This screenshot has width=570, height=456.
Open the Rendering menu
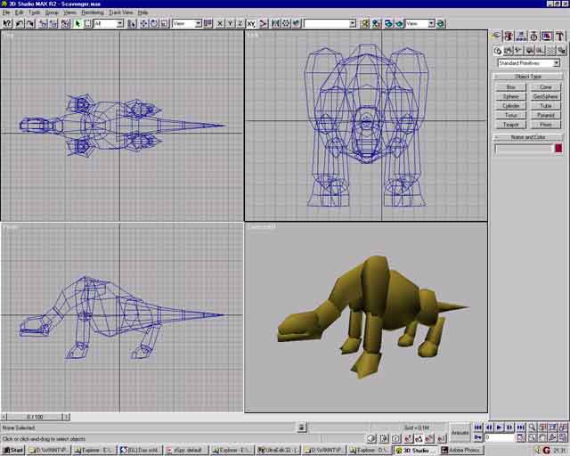pos(93,12)
